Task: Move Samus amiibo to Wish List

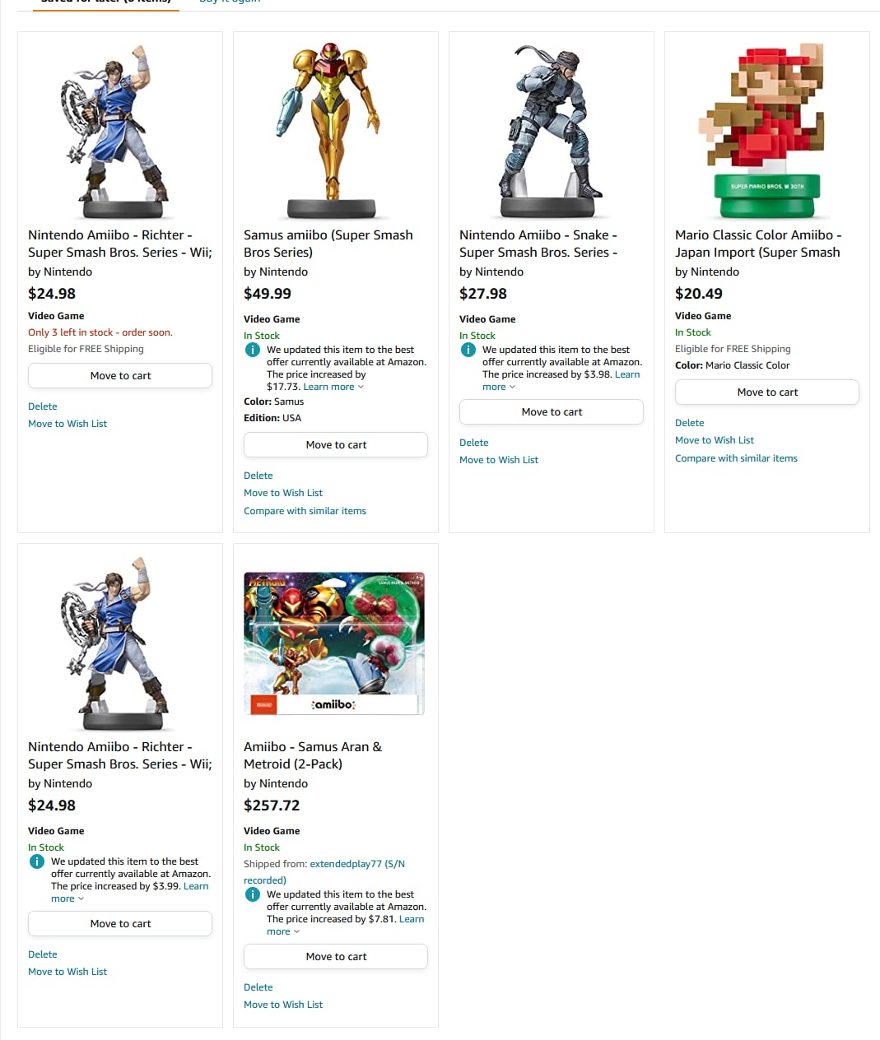Action: click(x=283, y=493)
